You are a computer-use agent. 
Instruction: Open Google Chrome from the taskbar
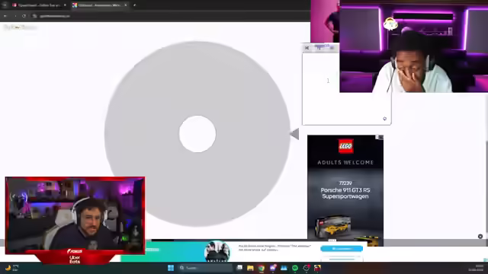click(x=262, y=268)
